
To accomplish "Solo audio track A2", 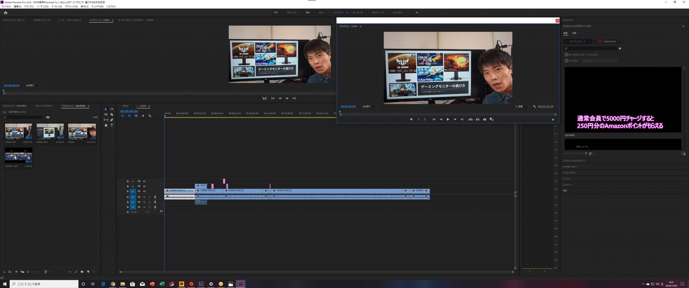I will [150, 202].
